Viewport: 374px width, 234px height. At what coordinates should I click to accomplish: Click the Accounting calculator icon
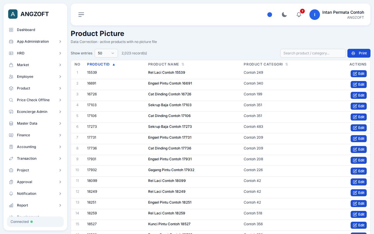11,147
